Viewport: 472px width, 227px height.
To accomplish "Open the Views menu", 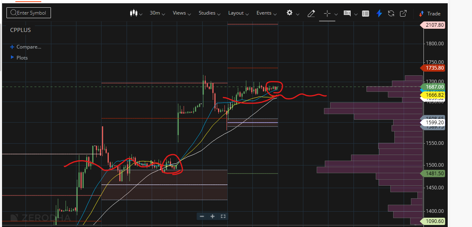I will [182, 13].
